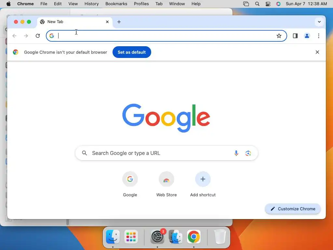Viewport: 333px width, 250px height.
Task: Click the Google logo
Action: pos(166,118)
